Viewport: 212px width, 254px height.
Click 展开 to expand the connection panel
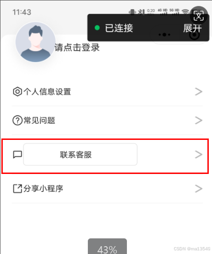[192, 28]
